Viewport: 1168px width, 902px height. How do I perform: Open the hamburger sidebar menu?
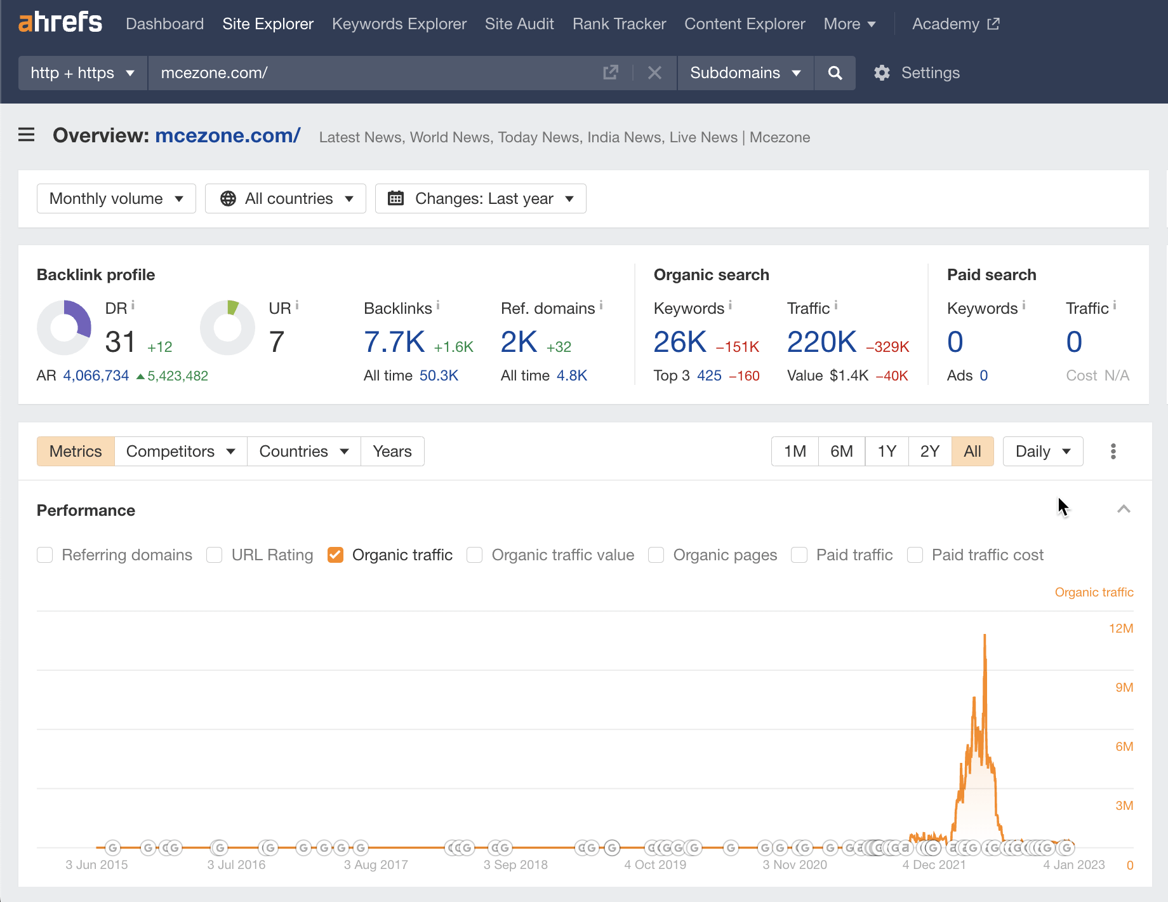26,135
